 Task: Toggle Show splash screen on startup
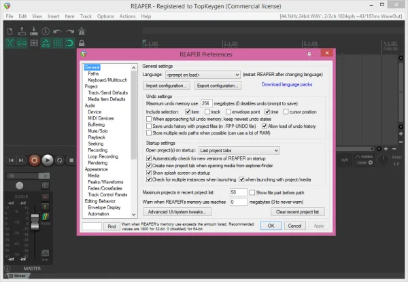(149, 173)
